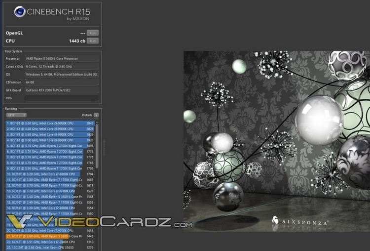370x251 pixels.
Task: Select ranking entry 1 scoring 2043
Action: coord(50,123)
